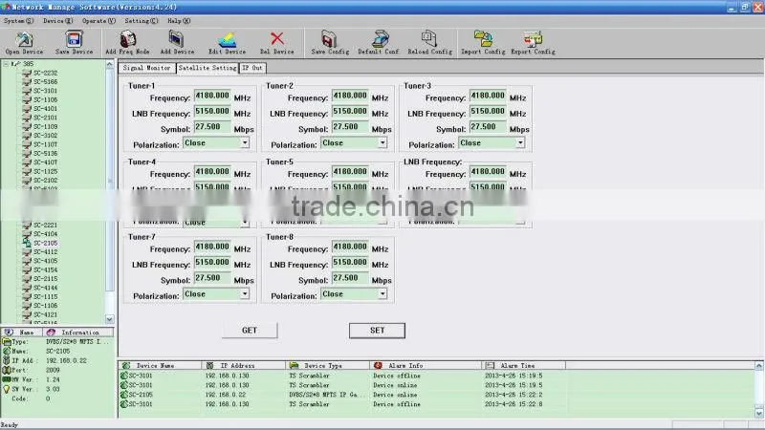The image size is (765, 430).
Task: Open the Tuner-8 Polarization dropdown
Action: click(382, 294)
